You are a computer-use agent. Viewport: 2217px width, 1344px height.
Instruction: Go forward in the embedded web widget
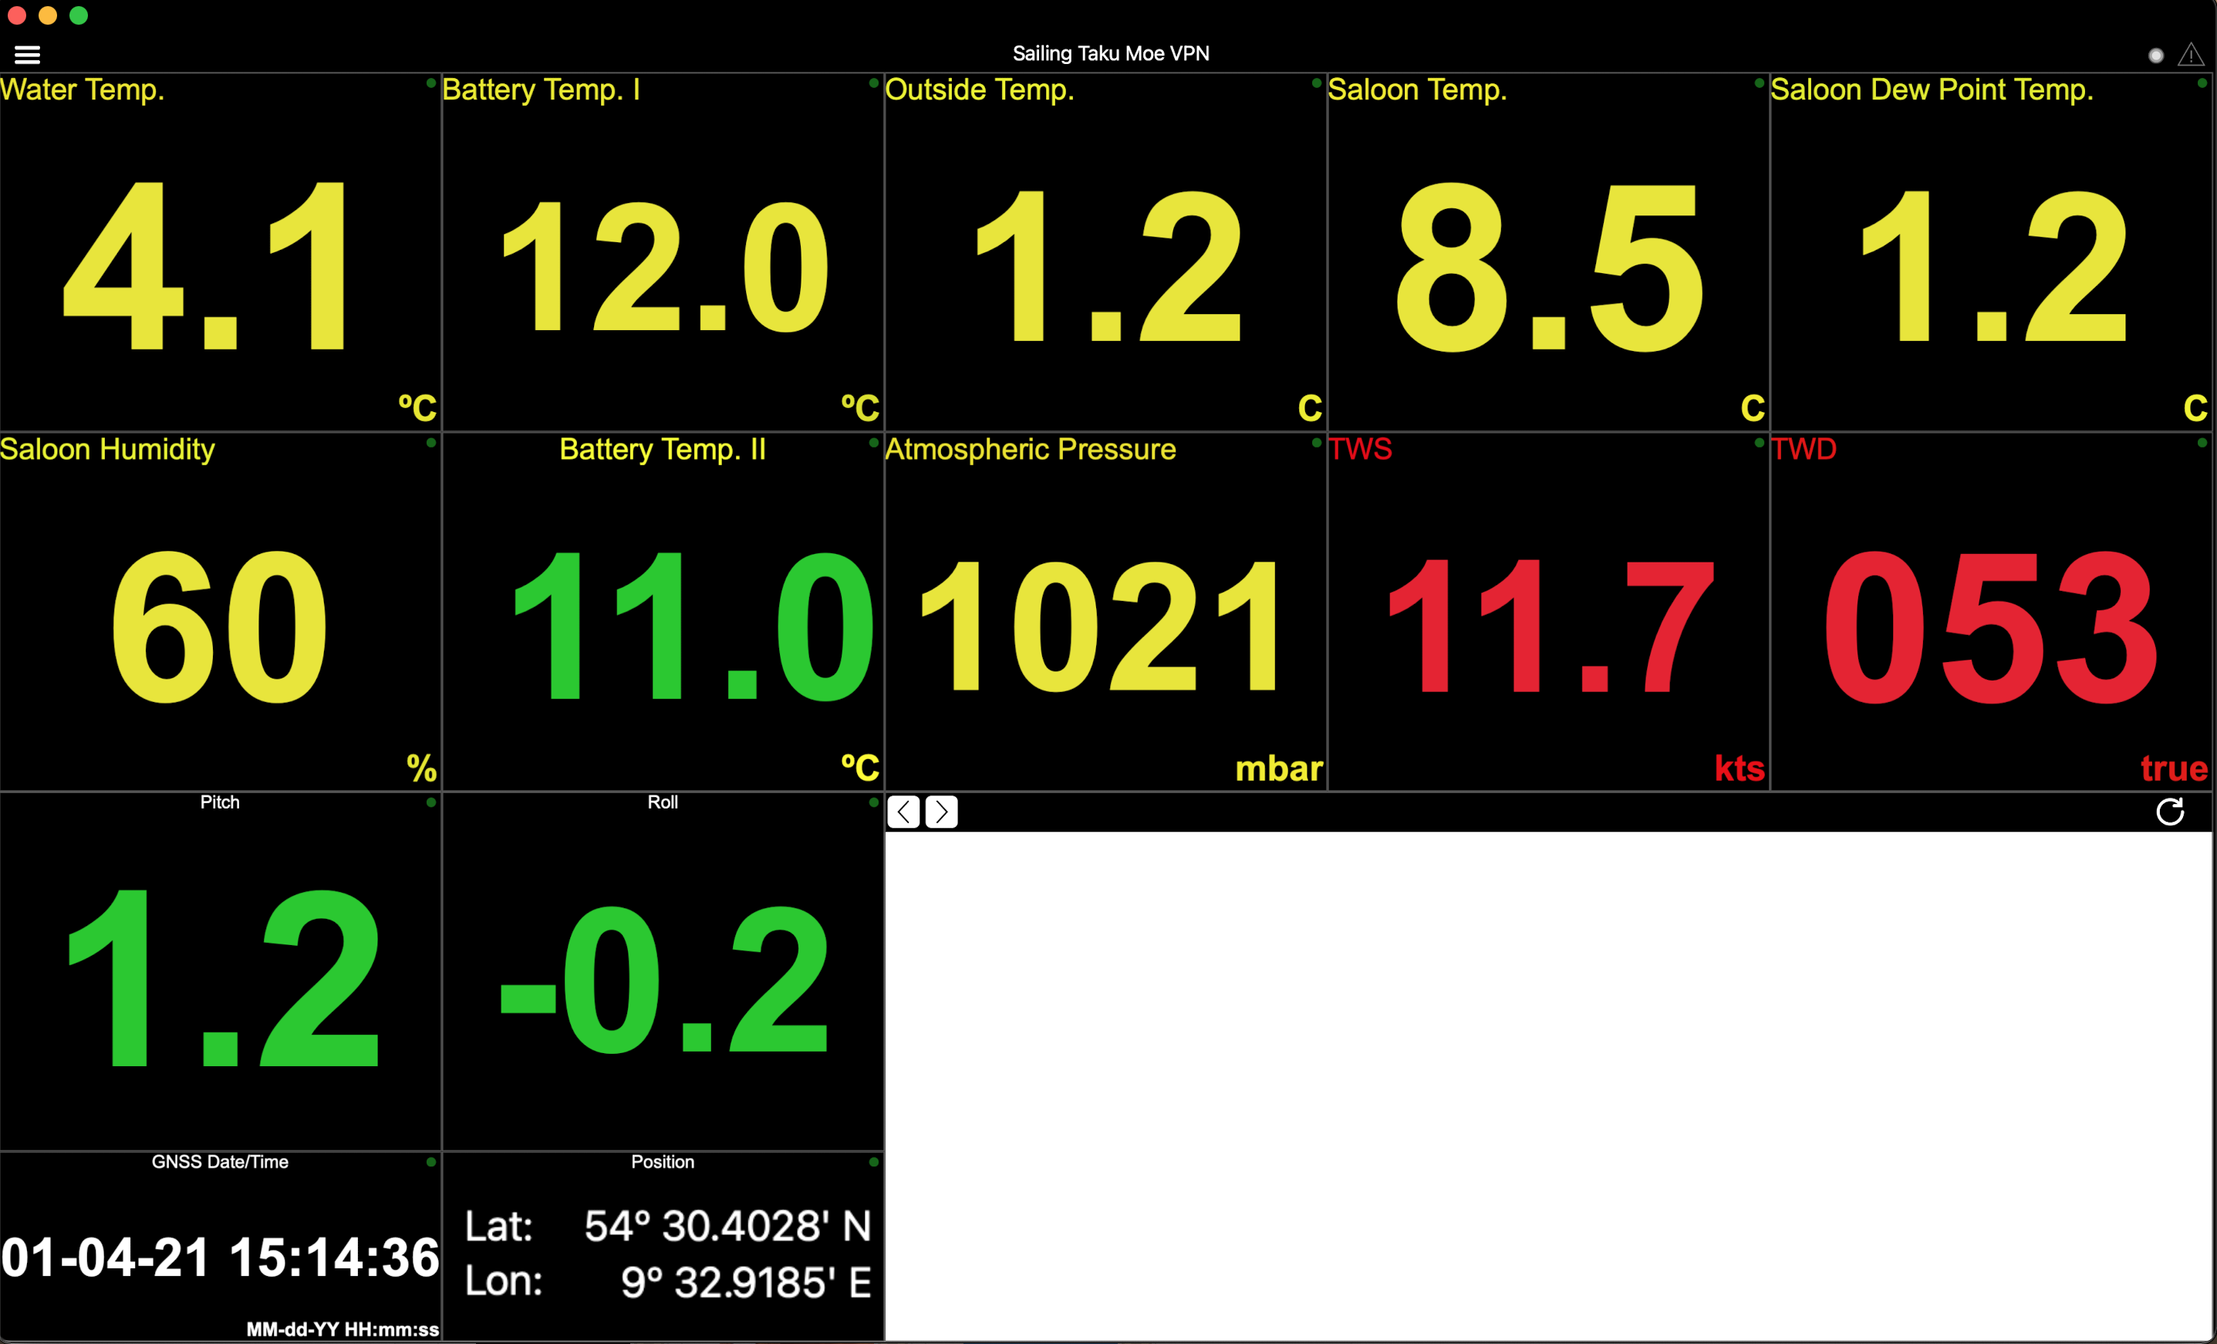tap(941, 812)
